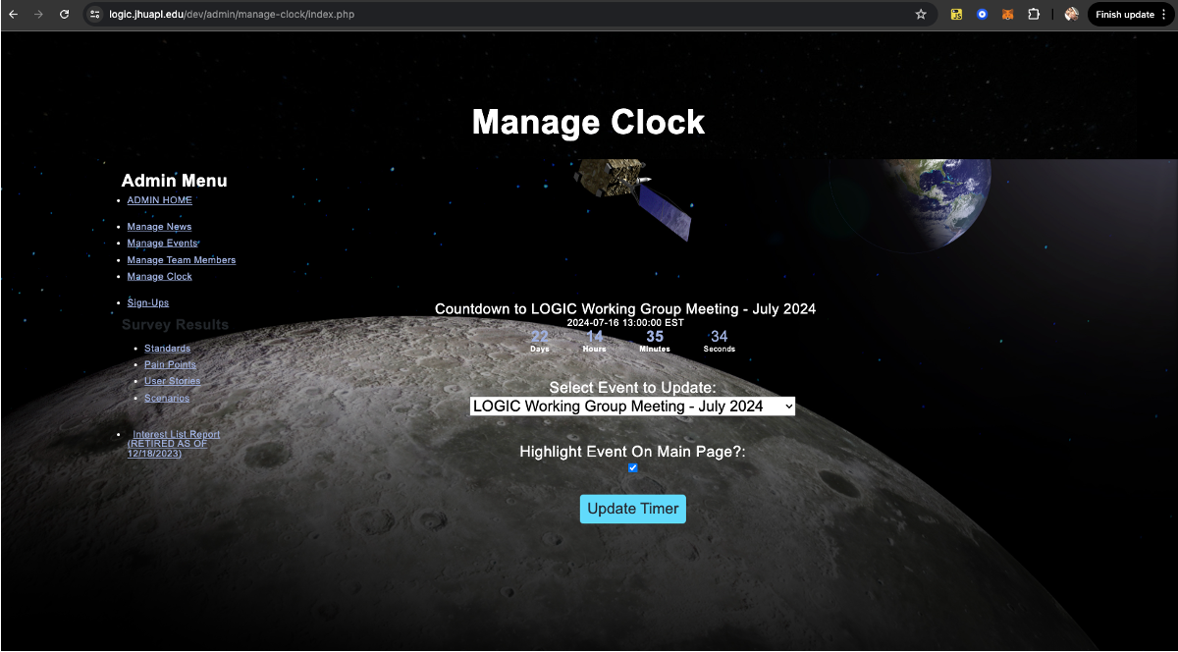Screen dimensions: 1178x652
Task: Click the browser back arrow
Action: 14,15
